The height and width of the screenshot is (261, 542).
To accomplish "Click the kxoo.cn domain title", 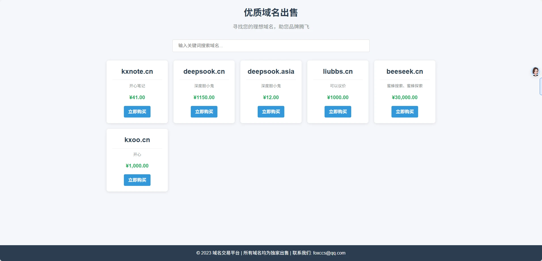I will pos(137,140).
